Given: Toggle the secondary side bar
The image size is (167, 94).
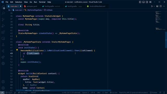Looking at the screenshot, I should point(147,2).
